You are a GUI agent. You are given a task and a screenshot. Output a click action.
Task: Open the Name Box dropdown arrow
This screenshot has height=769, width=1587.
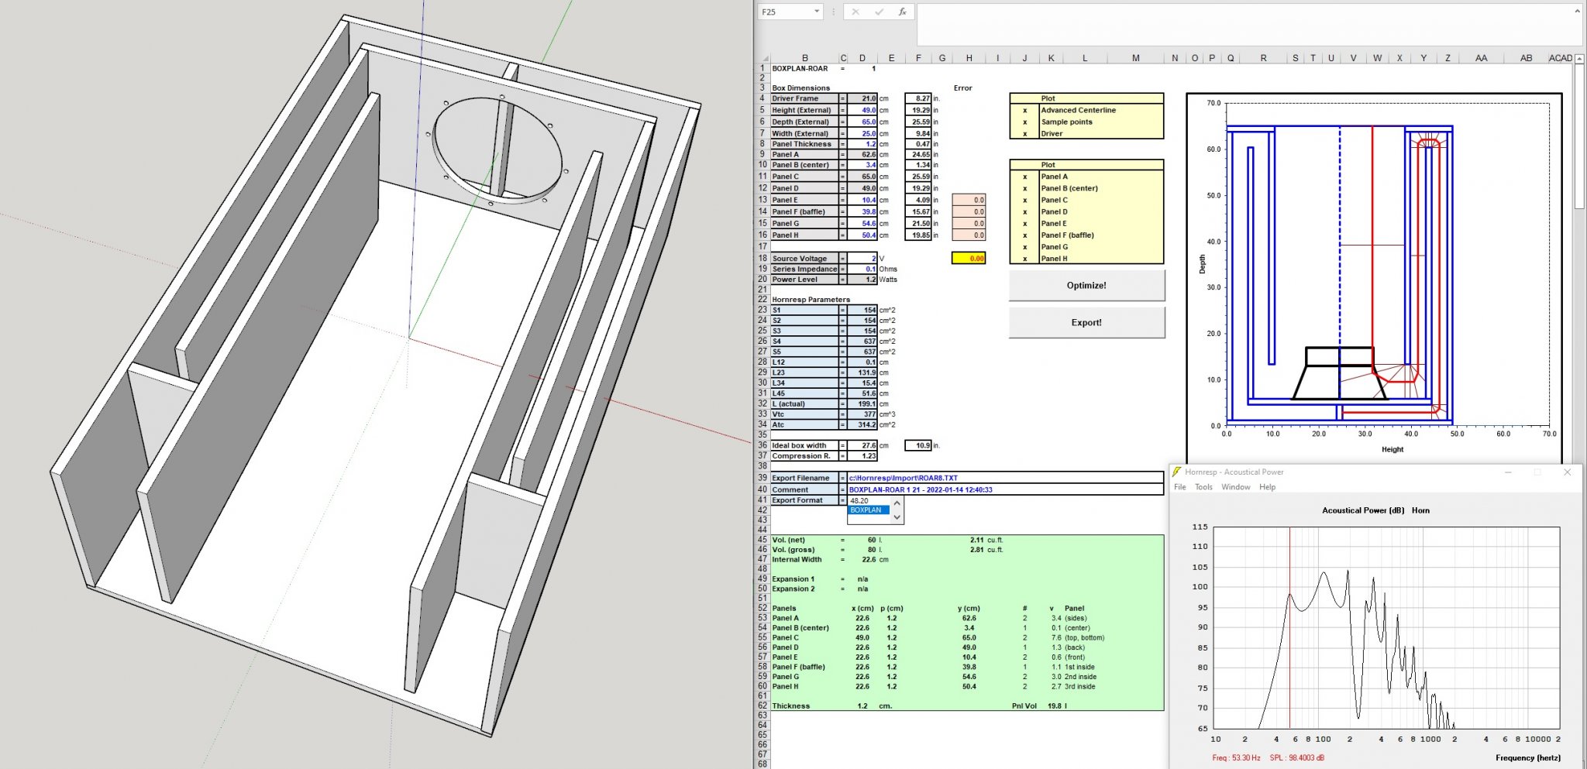click(816, 12)
